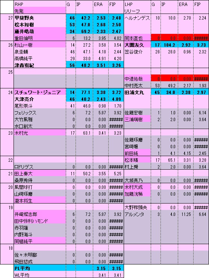Select player name ロドリゲス
This screenshot has height=278, width=209.
(40, 167)
